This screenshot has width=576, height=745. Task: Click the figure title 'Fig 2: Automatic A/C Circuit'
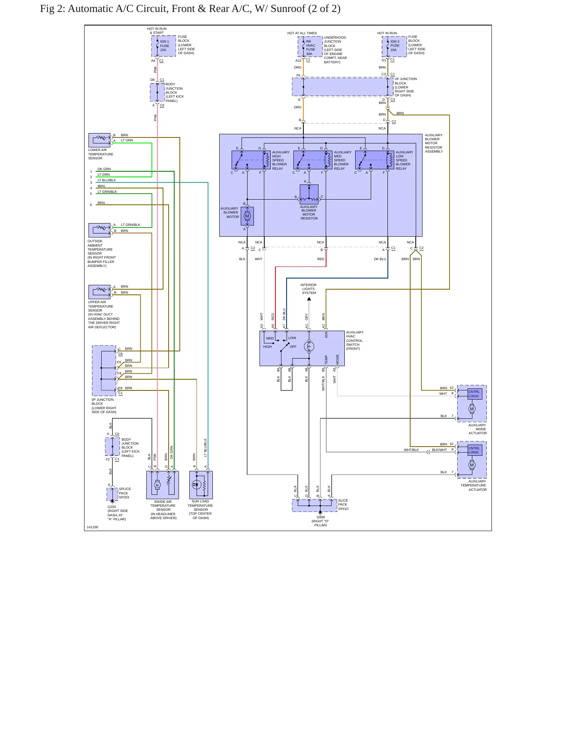(x=190, y=9)
